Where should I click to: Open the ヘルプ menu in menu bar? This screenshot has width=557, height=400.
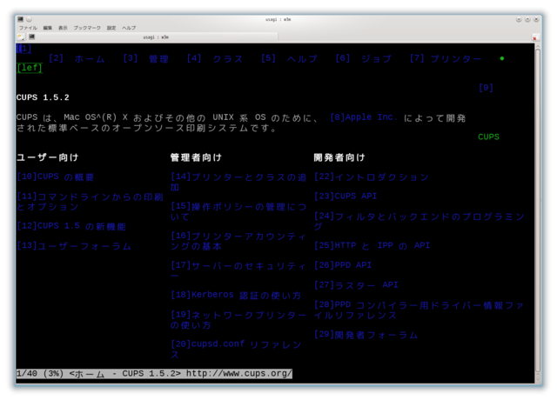pos(129,28)
